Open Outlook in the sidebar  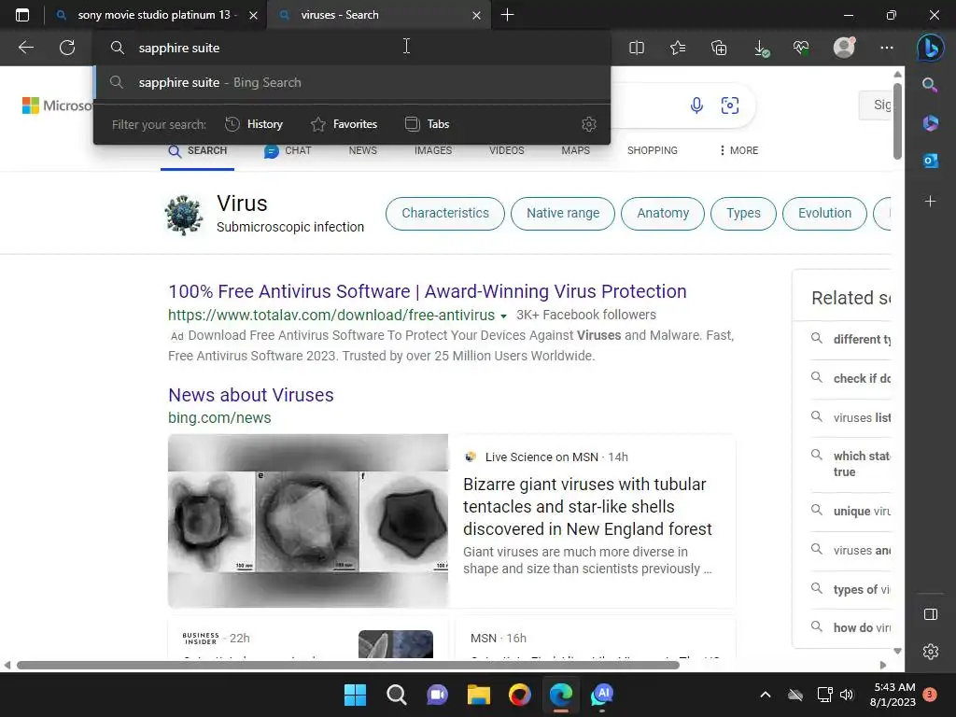931,161
